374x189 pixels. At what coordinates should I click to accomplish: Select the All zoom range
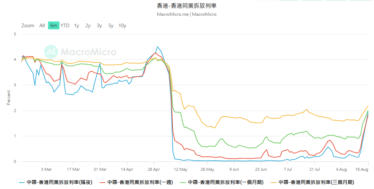[x=42, y=25]
